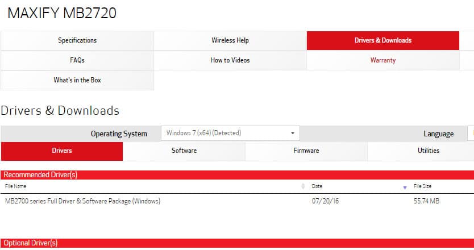This screenshot has height=250, width=474.
Task: Go to the FAQs tab
Action: click(77, 60)
